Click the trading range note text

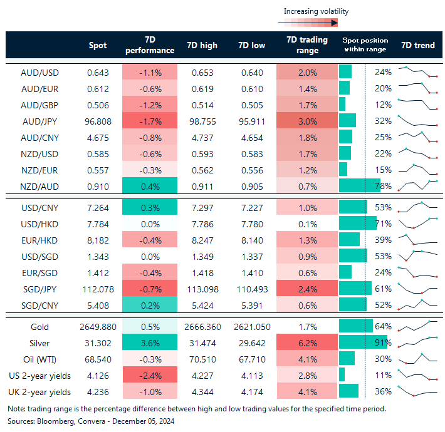(197, 409)
